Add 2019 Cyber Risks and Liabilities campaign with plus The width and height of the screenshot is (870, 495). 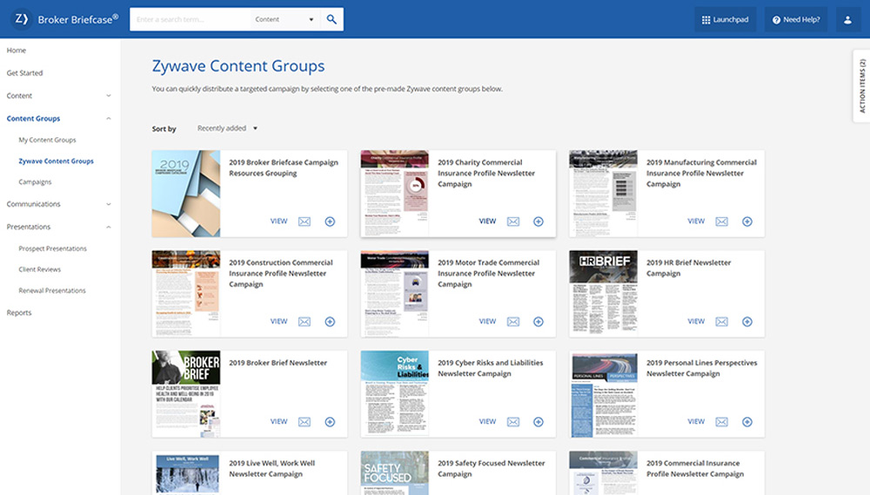(539, 422)
